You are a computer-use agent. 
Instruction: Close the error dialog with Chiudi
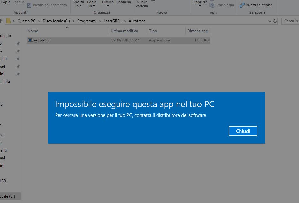click(243, 131)
